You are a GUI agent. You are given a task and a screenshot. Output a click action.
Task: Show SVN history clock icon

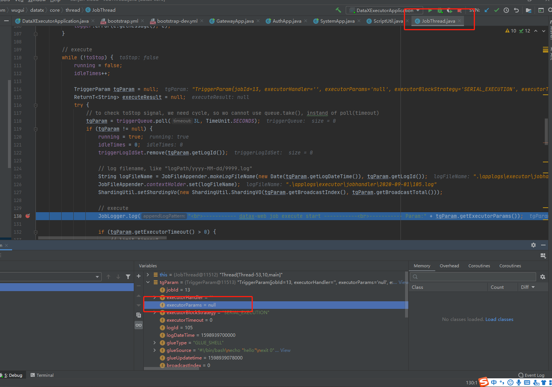506,10
